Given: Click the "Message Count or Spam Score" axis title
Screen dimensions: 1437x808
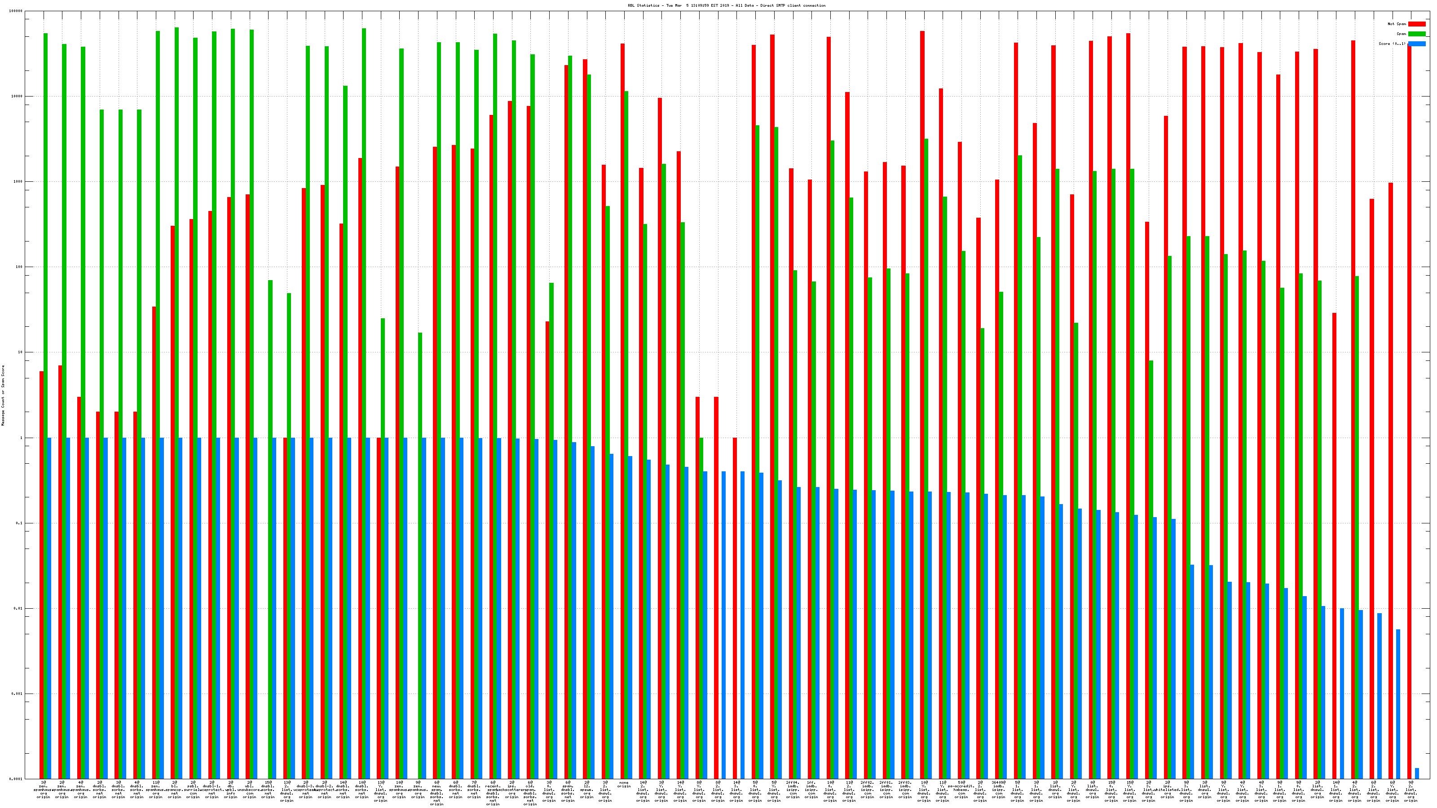Looking at the screenshot, I should click(x=3, y=395).
